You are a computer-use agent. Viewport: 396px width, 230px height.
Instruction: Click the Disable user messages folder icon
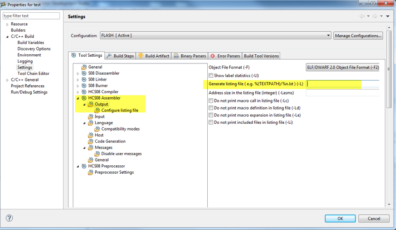pyautogui.click(x=97, y=154)
